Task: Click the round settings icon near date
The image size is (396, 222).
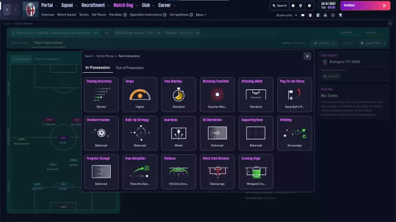Action: point(309,6)
